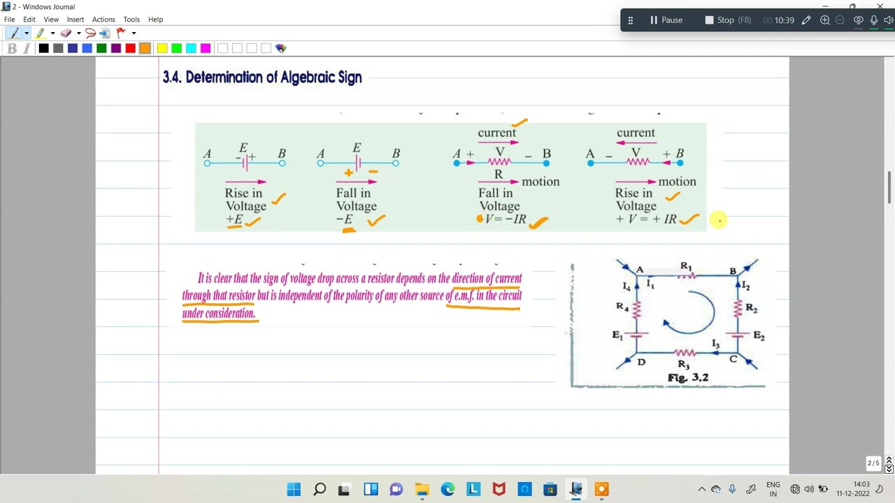This screenshot has height=503, width=895.
Task: Open the Tools menu
Action: [x=131, y=20]
